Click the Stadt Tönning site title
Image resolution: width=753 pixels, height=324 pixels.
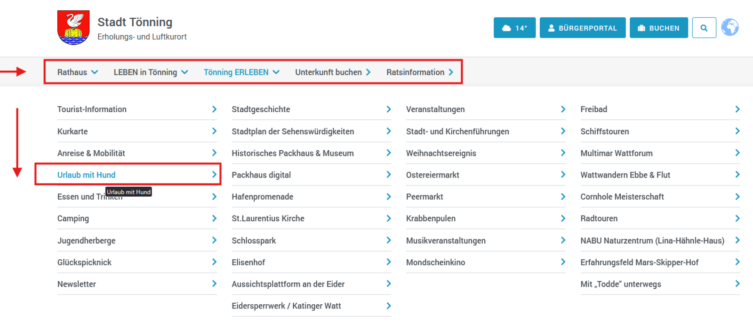tap(135, 22)
